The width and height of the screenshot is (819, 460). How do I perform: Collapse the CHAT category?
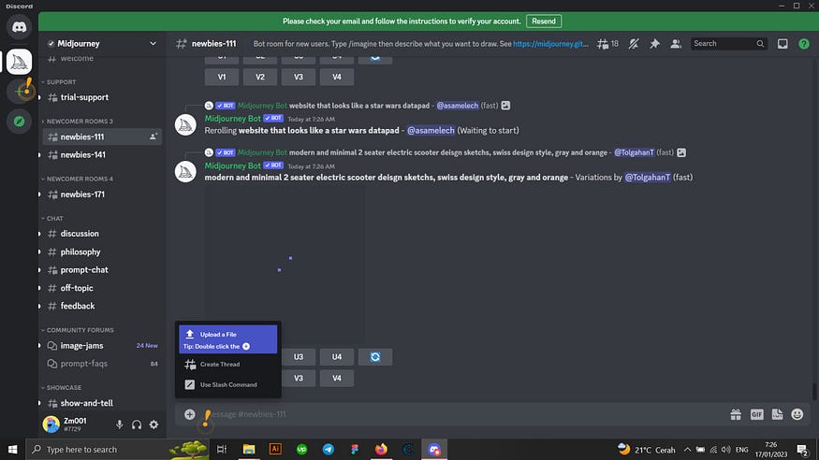click(55, 218)
